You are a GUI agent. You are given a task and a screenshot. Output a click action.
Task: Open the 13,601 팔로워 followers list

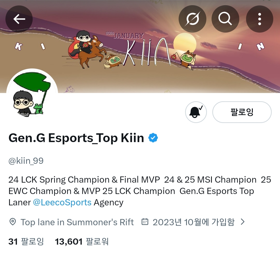pyautogui.click(x=82, y=242)
